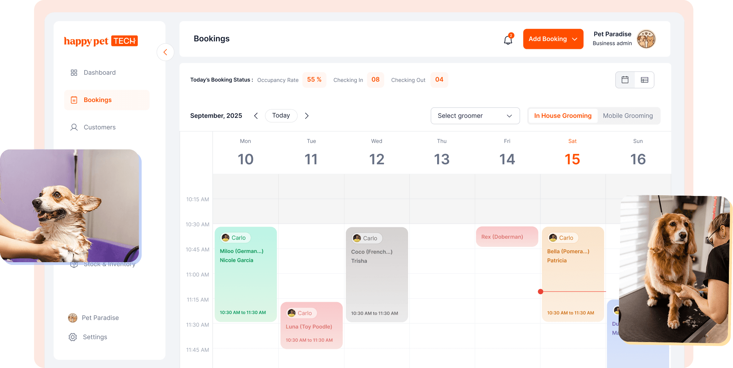This screenshot has width=733, height=368.
Task: Expand the Select groomer dropdown
Action: (x=475, y=116)
